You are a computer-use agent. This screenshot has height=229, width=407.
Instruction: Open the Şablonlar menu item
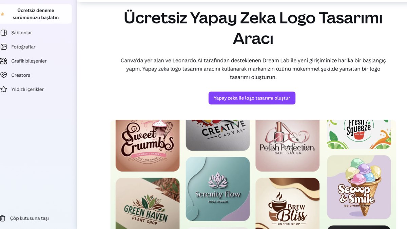(x=22, y=33)
